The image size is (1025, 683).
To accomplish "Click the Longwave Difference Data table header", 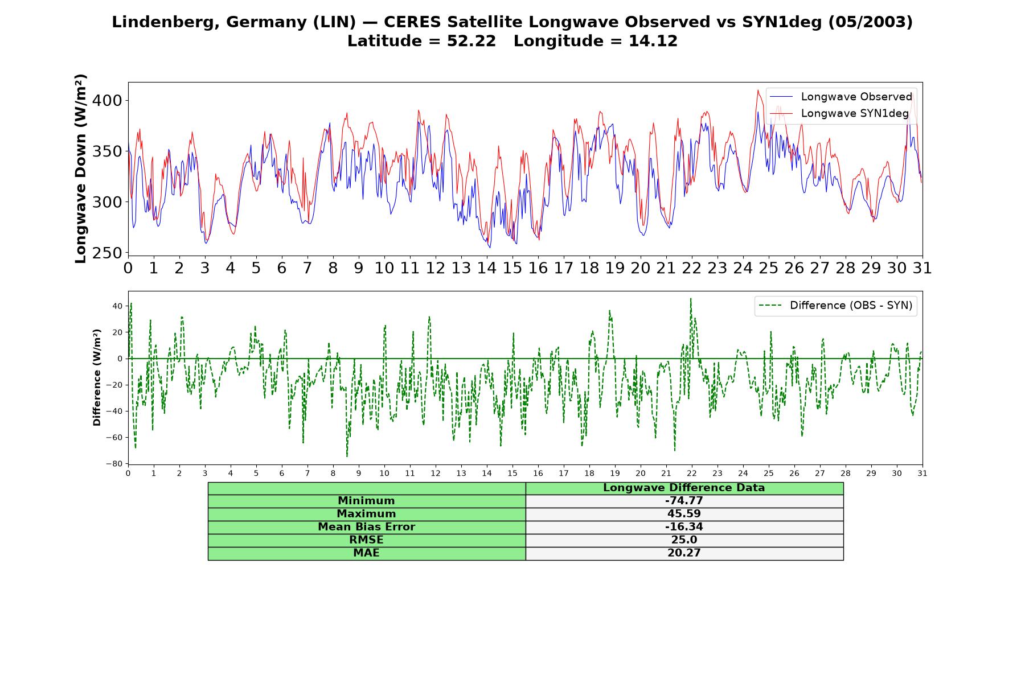I will 684,488.
